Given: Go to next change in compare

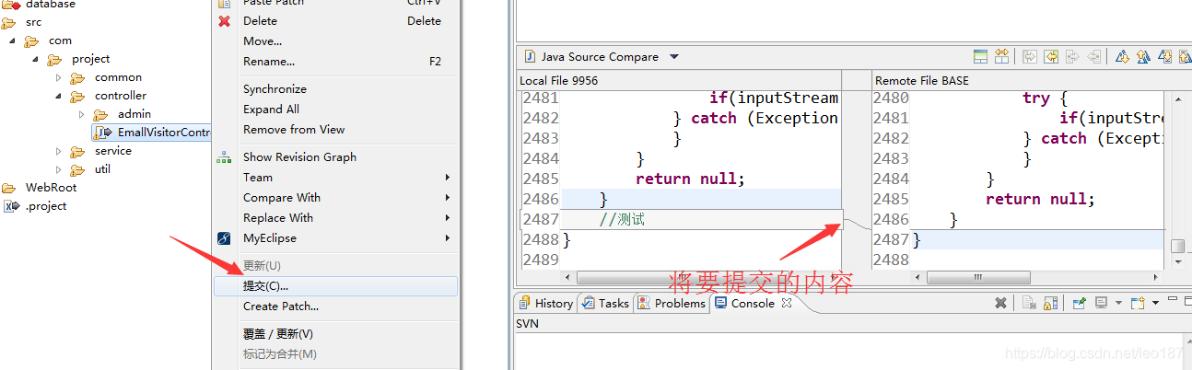Looking at the screenshot, I should coord(1165,57).
